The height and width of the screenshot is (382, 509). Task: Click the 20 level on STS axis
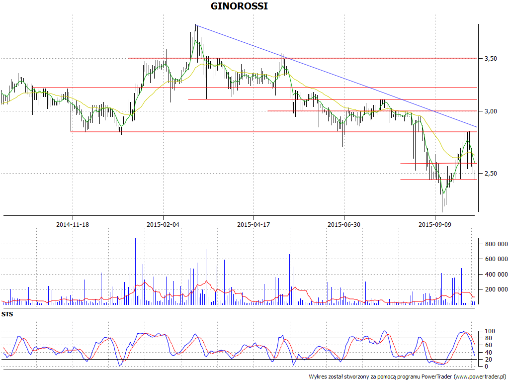(x=490, y=360)
